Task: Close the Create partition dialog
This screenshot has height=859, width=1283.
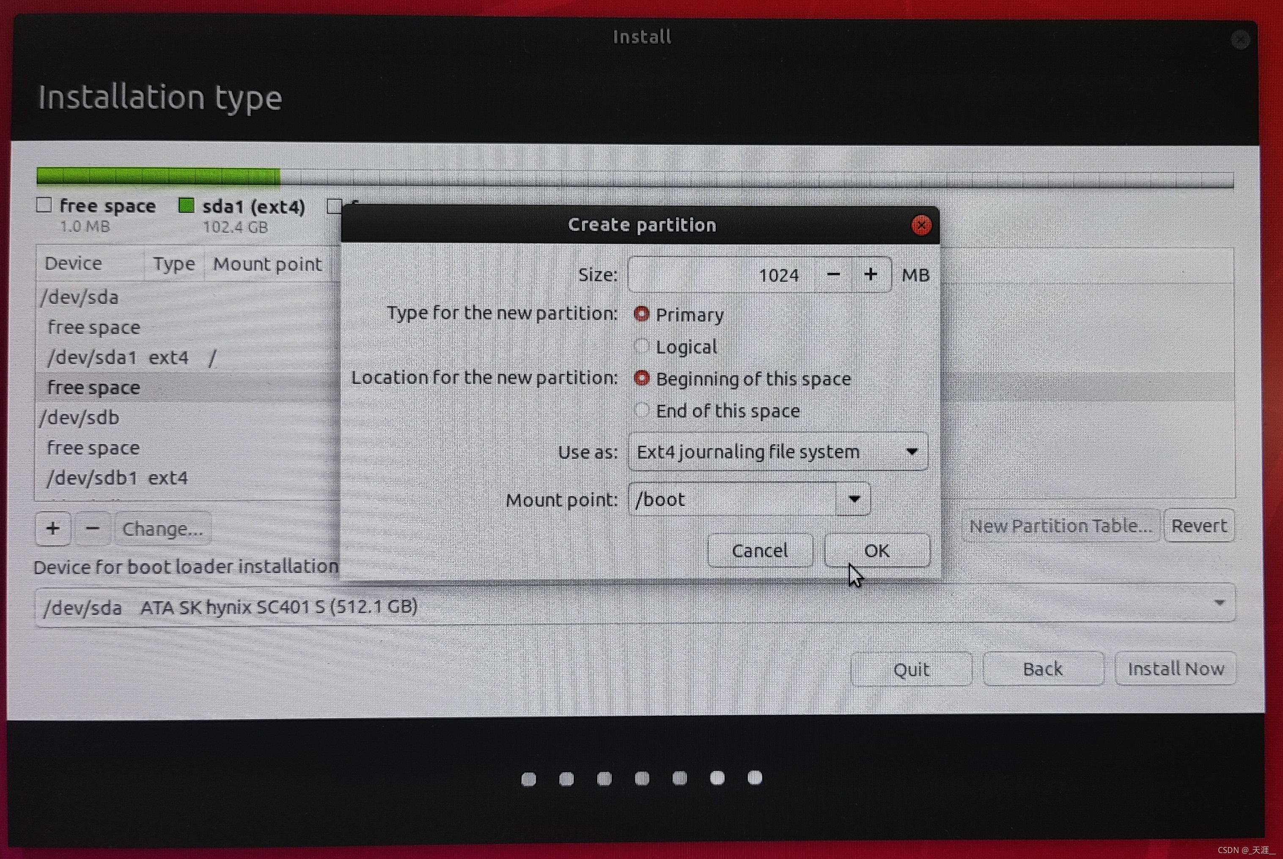Action: (x=921, y=225)
